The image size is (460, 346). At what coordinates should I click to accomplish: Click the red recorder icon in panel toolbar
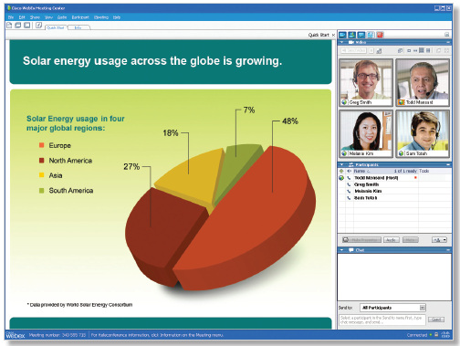coord(380,35)
